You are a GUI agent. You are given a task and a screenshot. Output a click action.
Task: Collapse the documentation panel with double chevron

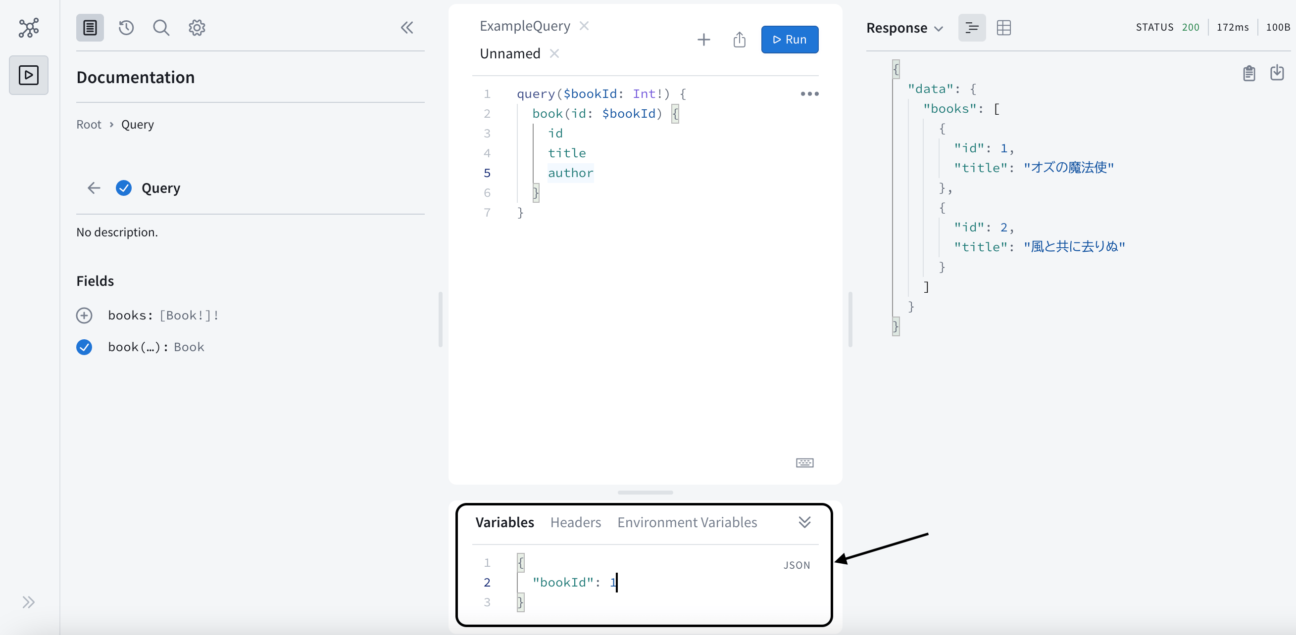click(x=407, y=28)
